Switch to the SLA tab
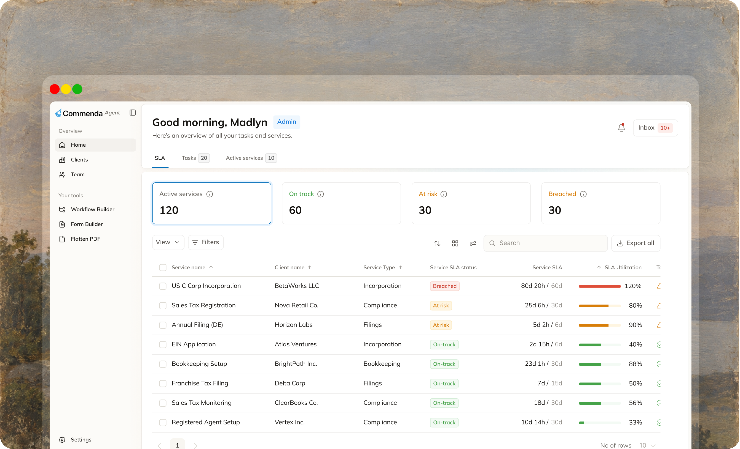Screen dimensions: 740x449 tap(160, 158)
